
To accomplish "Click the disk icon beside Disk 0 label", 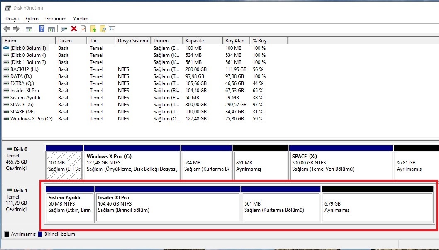I will pyautogui.click(x=9, y=149).
